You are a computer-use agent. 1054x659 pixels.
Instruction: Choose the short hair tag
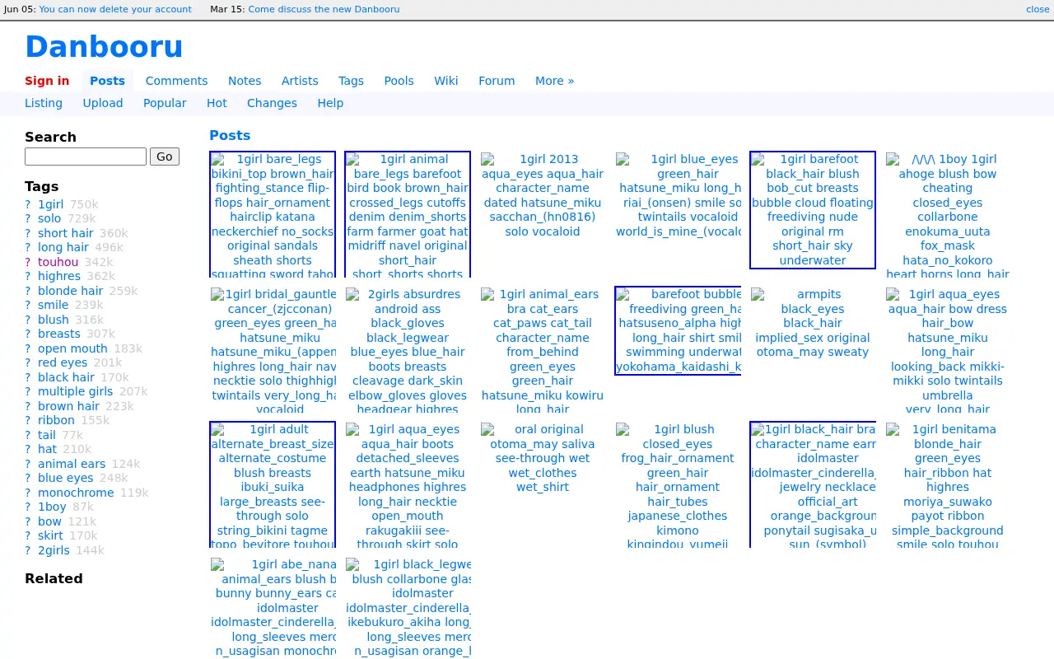(65, 233)
